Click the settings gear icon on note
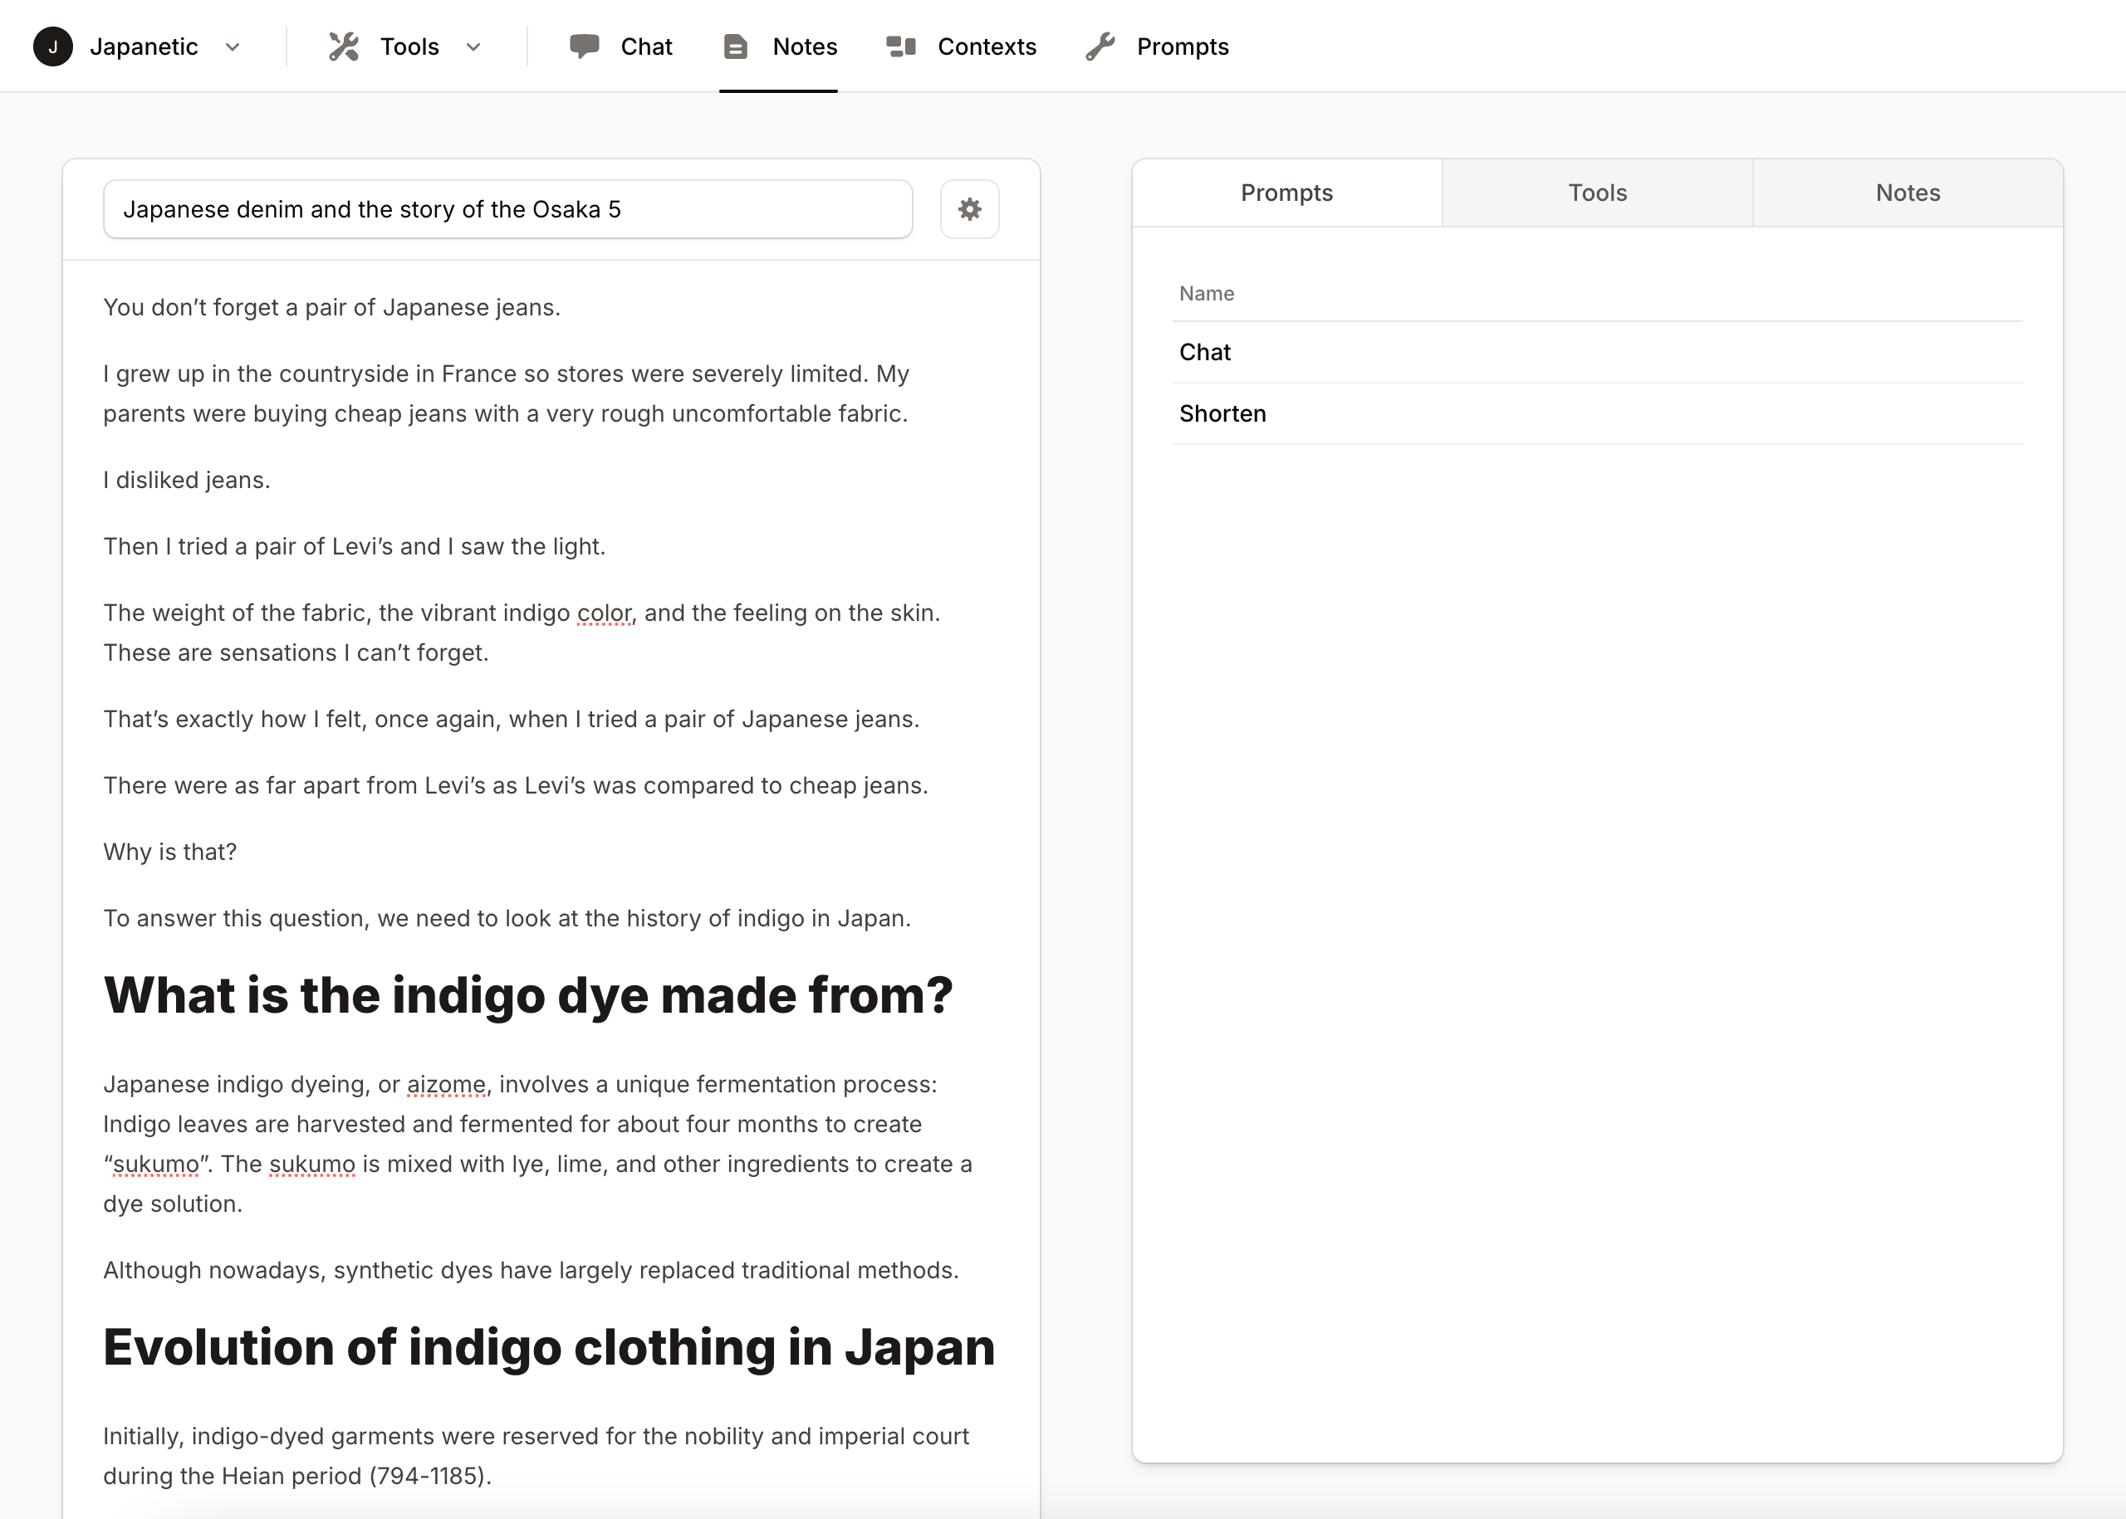The height and width of the screenshot is (1519, 2126). tap(968, 209)
